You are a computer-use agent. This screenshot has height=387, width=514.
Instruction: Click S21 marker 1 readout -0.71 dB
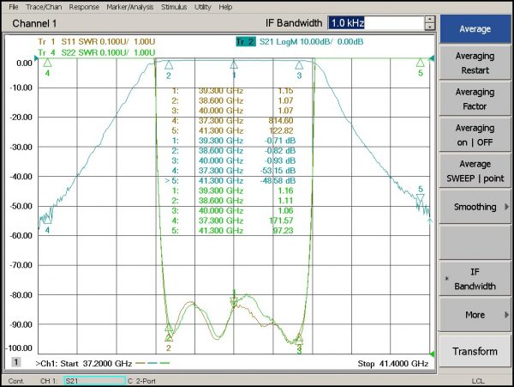click(x=280, y=141)
